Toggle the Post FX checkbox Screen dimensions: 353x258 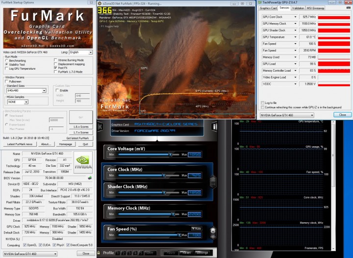55,68
